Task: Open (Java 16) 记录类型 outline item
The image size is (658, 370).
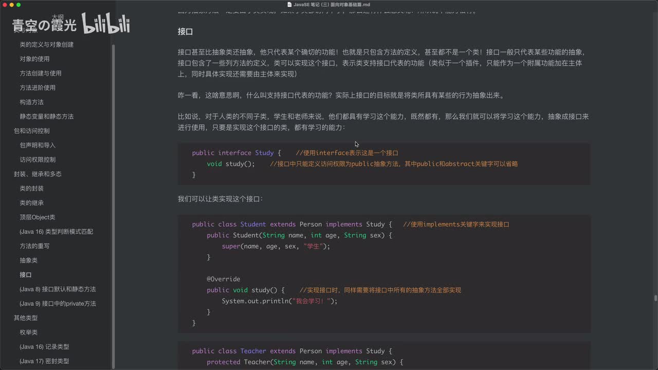Action: pos(44,347)
